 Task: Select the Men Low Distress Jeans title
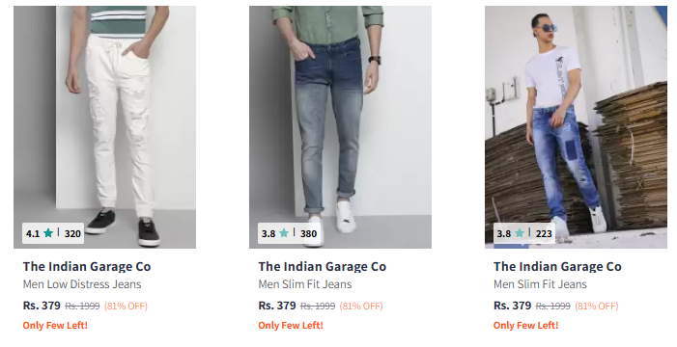[82, 284]
